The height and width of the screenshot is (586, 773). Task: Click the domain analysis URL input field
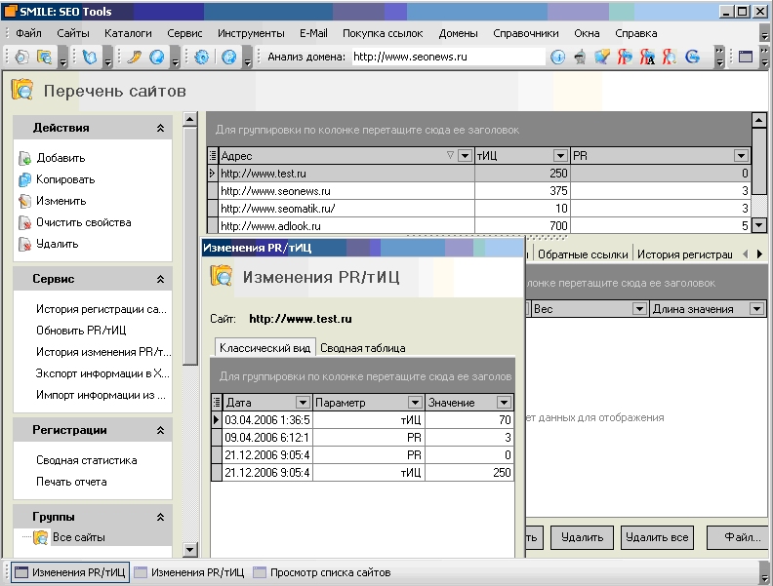tap(447, 57)
